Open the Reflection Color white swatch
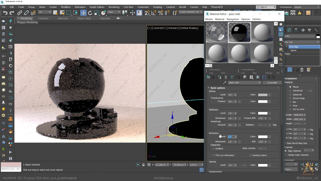Image resolution: width=321 pixels, height=181 pixels. [x=263, y=113]
